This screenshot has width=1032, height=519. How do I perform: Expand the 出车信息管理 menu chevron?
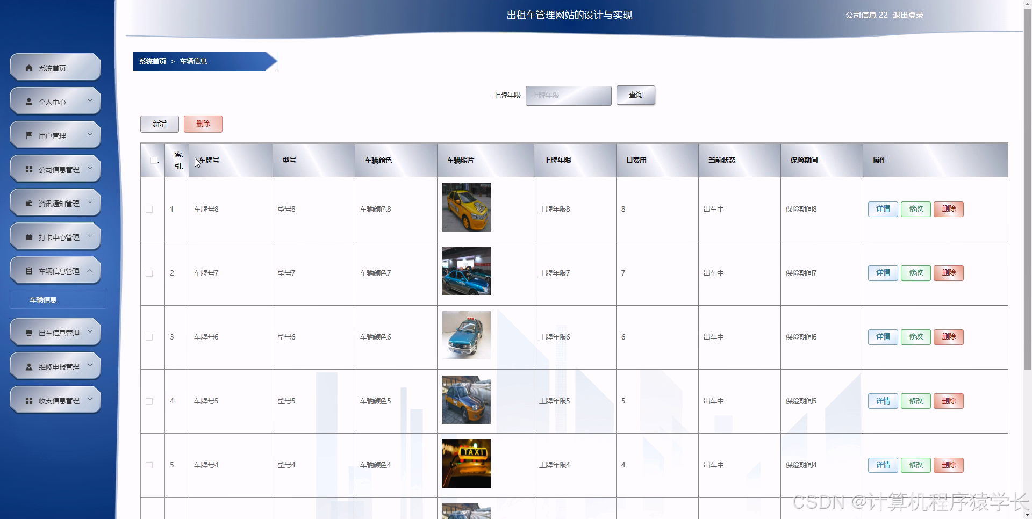[90, 331]
